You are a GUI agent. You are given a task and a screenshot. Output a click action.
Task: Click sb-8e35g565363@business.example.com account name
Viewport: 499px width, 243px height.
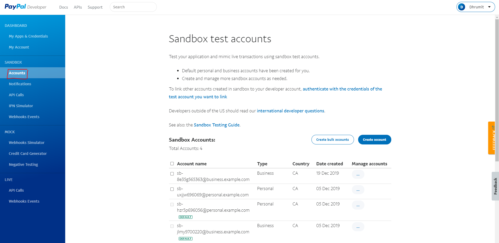(213, 176)
